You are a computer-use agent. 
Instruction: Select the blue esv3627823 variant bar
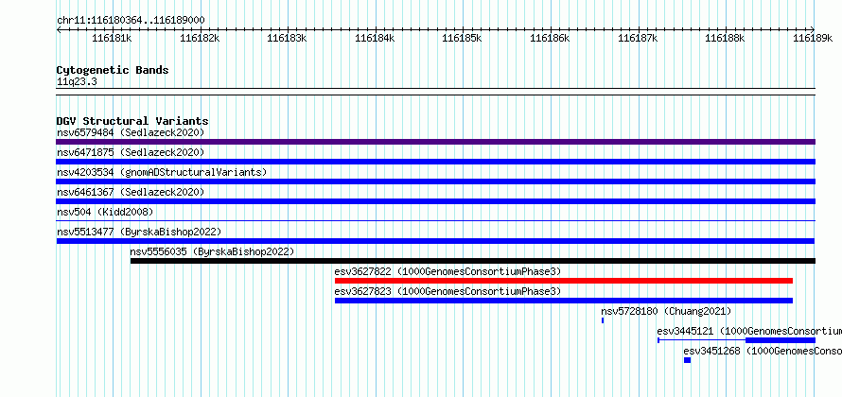pos(564,301)
